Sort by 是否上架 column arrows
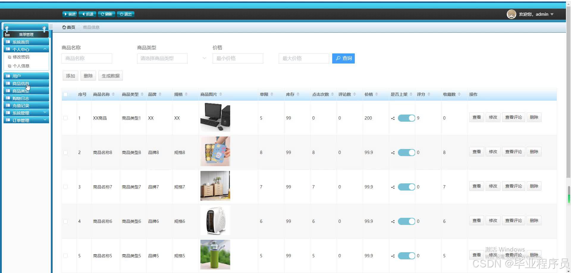The image size is (571, 273). tap(411, 94)
